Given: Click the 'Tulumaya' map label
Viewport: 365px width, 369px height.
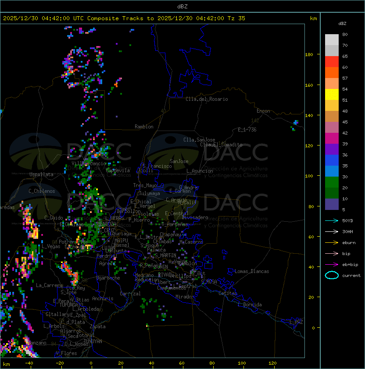Looking at the screenshot, I should tap(150, 193).
